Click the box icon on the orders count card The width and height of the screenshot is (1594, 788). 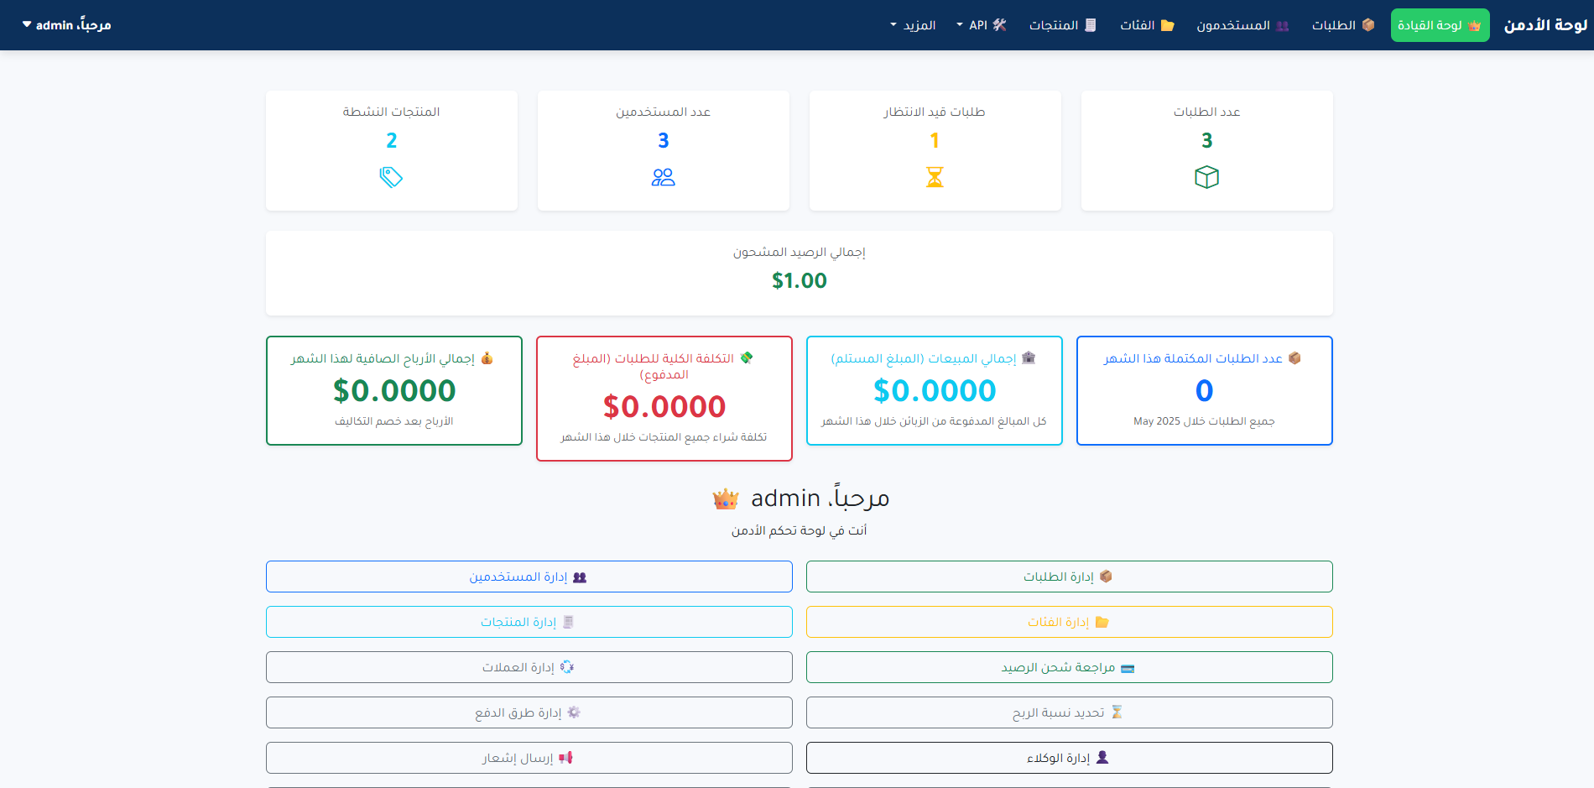(x=1206, y=177)
